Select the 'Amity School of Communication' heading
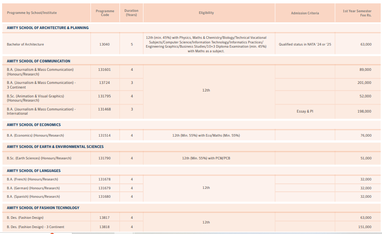Image resolution: width=382 pixels, height=234 pixels. click(x=38, y=61)
